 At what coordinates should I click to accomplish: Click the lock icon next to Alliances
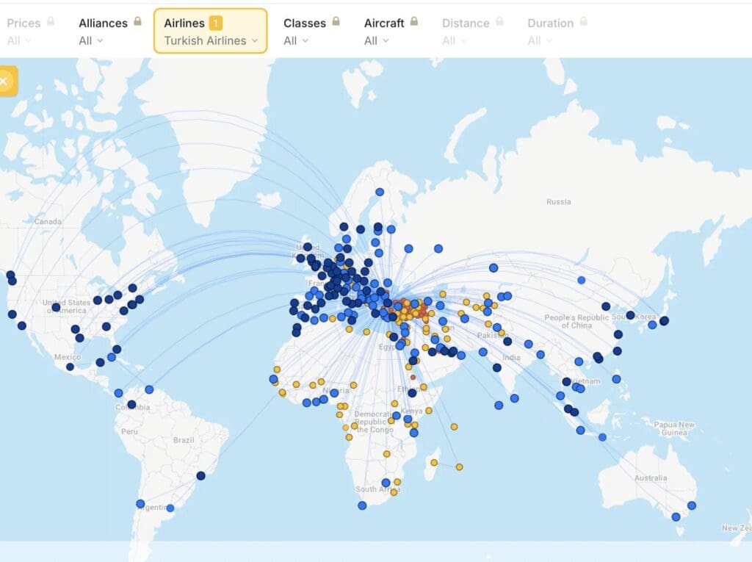(x=137, y=22)
